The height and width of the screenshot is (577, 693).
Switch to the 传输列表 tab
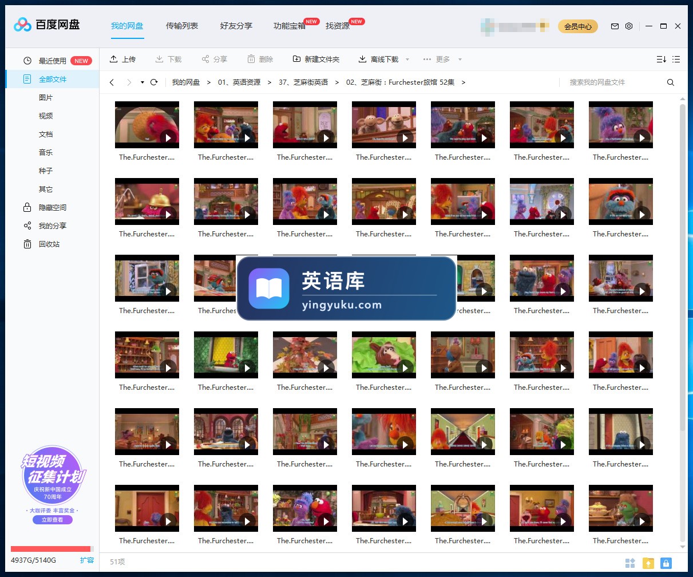click(182, 26)
